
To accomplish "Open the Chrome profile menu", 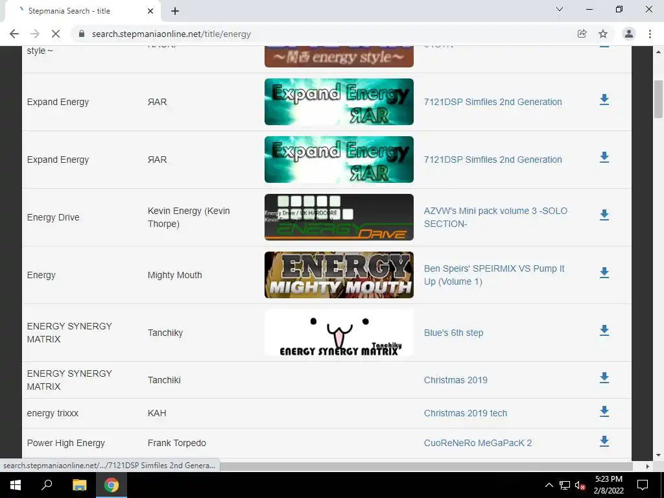I will (x=629, y=34).
